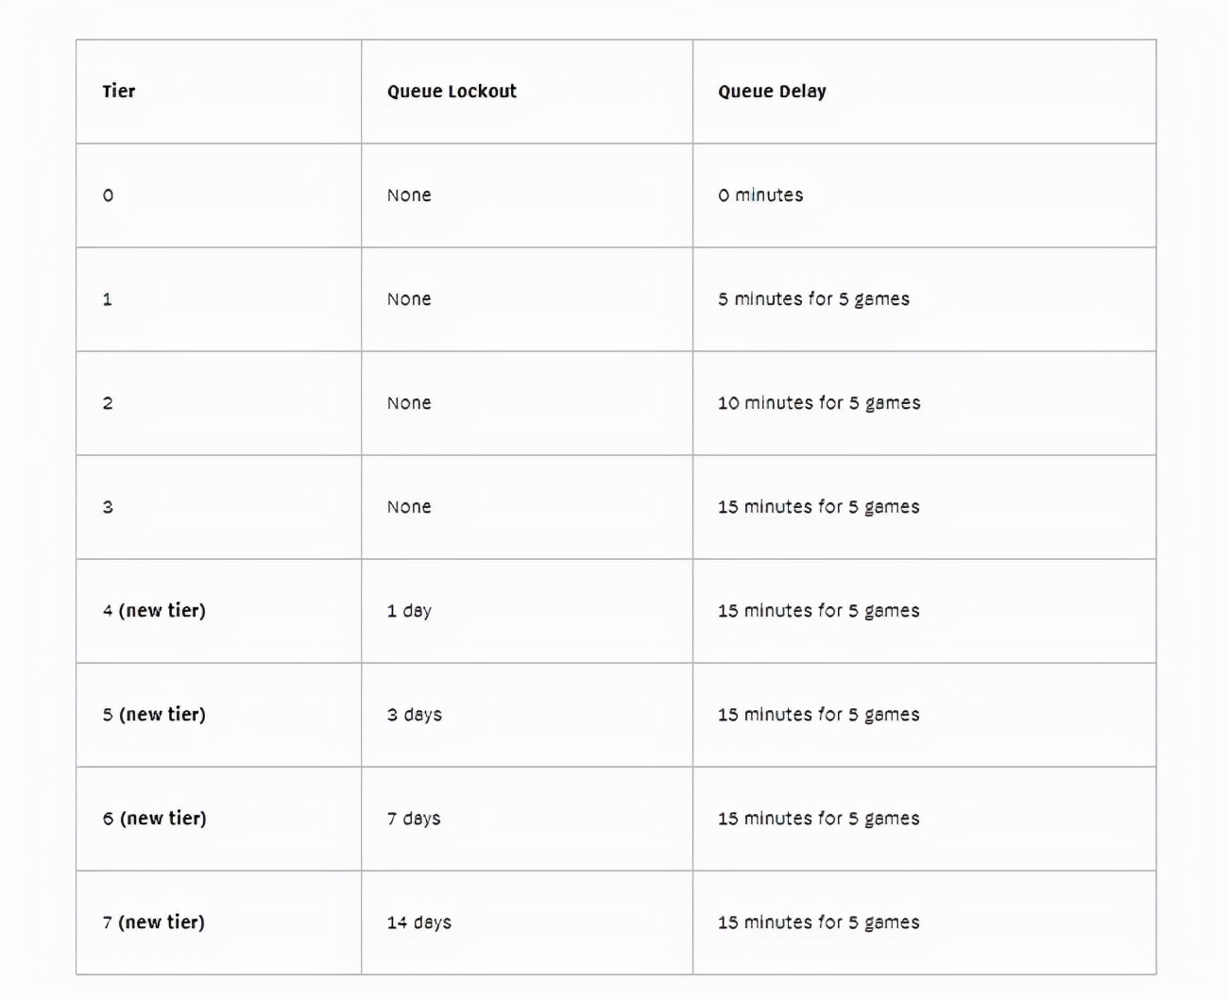Select the tier 3 cell
The width and height of the screenshot is (1228, 999).
[x=108, y=507]
